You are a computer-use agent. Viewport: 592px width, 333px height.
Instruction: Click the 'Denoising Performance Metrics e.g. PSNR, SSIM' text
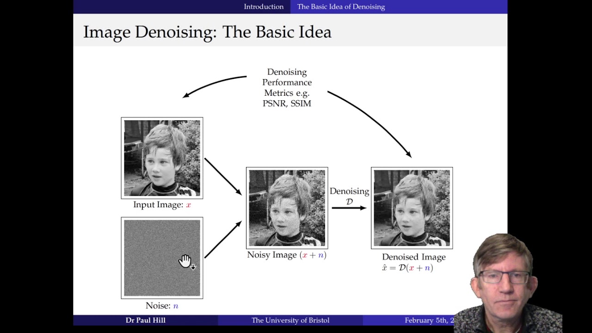pos(287,88)
